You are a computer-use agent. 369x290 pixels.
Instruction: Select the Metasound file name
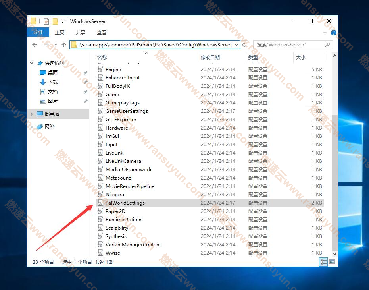click(118, 178)
